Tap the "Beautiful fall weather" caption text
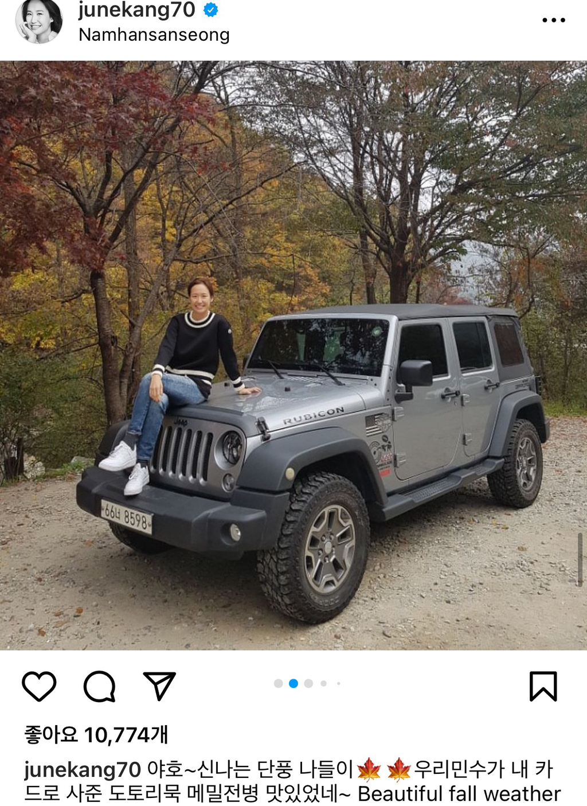Viewport: 587px width, 806px height. point(459,794)
